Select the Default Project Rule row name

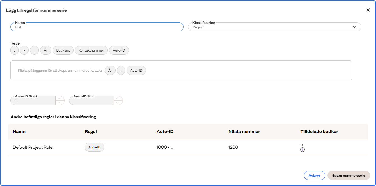point(33,147)
